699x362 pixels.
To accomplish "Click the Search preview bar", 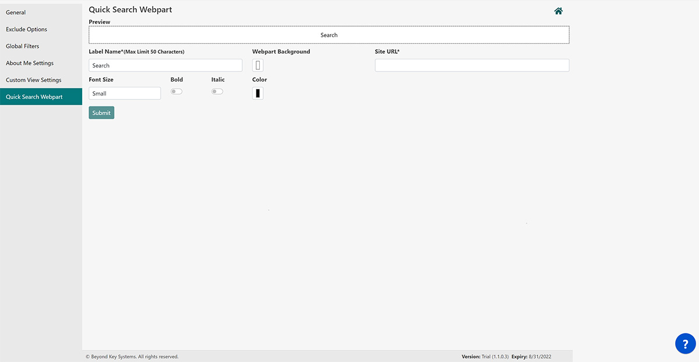I will 329,35.
